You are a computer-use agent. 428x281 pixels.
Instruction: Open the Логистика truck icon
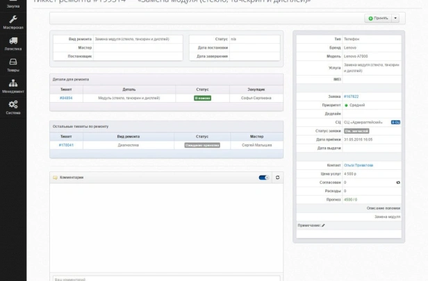pyautogui.click(x=13, y=44)
